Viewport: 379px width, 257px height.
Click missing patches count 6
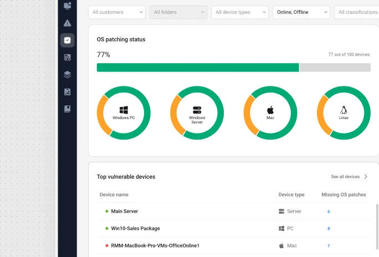coord(329,212)
